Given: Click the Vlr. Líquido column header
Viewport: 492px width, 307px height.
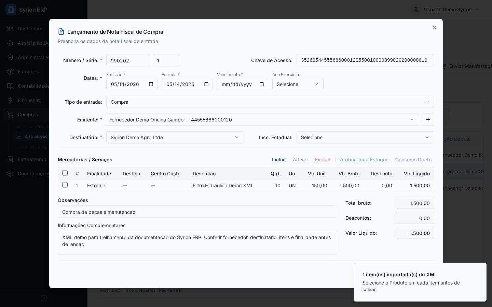Looking at the screenshot, I should tap(417, 174).
